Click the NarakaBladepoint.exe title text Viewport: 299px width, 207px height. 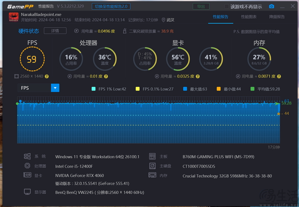(x=41, y=14)
